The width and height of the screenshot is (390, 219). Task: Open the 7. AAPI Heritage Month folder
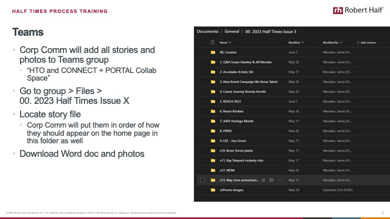click(236, 121)
